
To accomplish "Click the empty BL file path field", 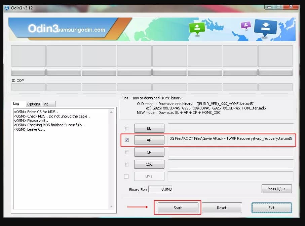I will coord(231,128).
